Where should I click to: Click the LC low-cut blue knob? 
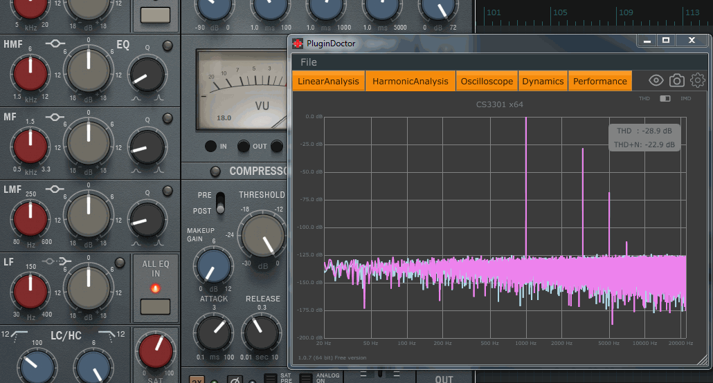37,368
